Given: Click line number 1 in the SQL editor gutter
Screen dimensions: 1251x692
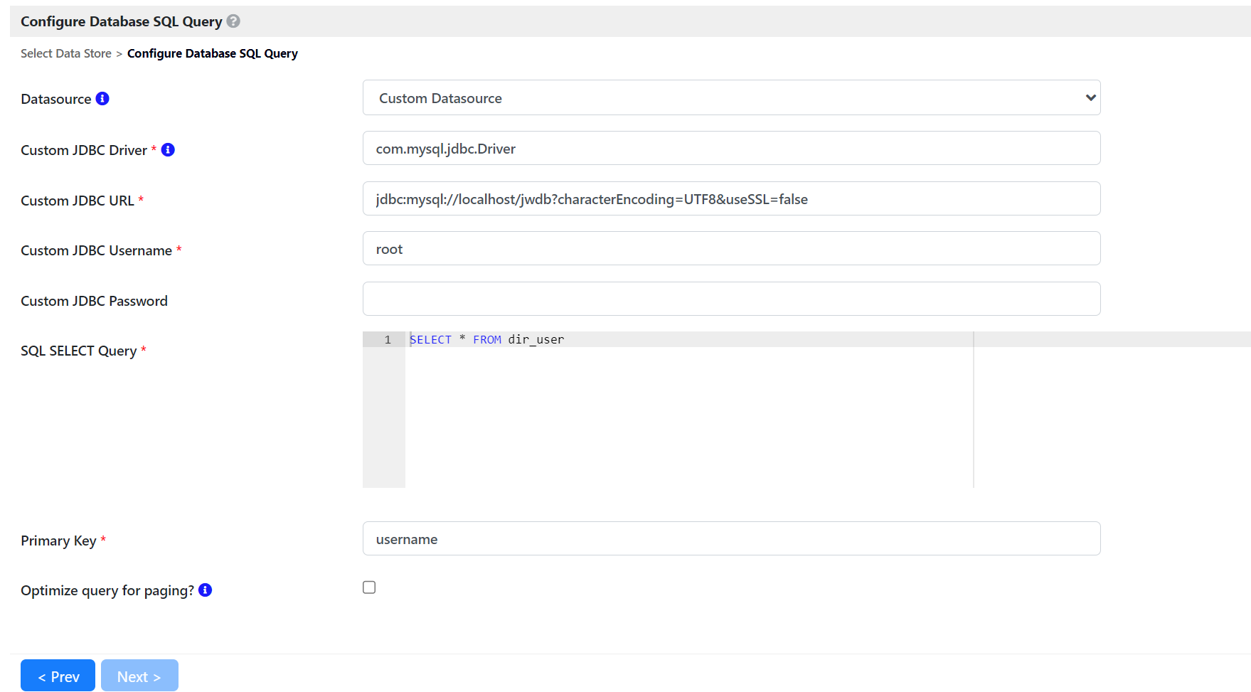Looking at the screenshot, I should pyautogui.click(x=388, y=340).
